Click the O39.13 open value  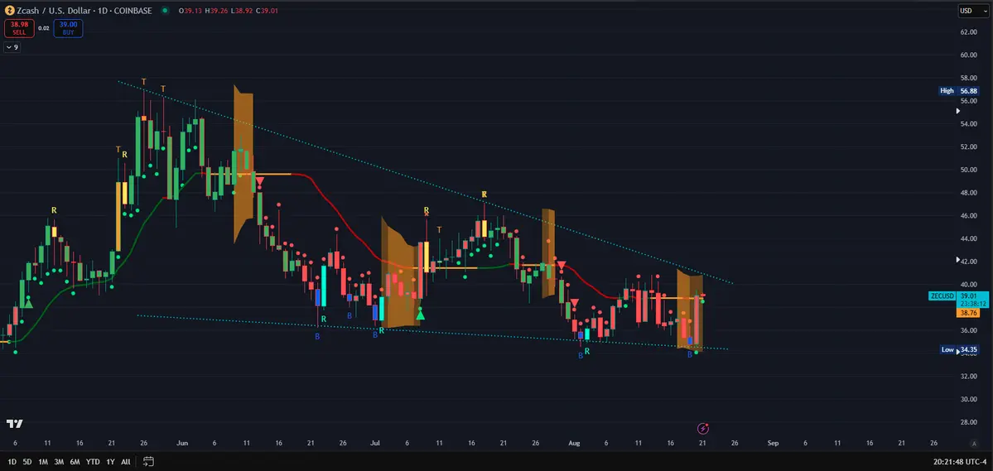tap(190, 11)
